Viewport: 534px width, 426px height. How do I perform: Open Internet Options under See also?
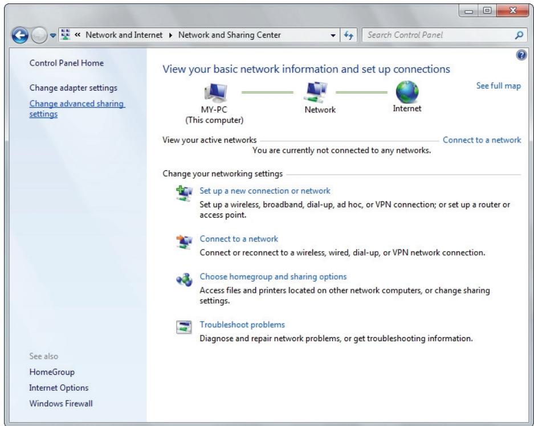(59, 388)
